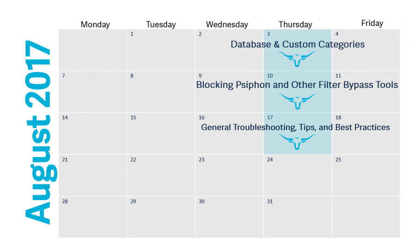Image resolution: width=419 pixels, height=249 pixels.
Task: Select the day cell for August 25
Action: 366,175
